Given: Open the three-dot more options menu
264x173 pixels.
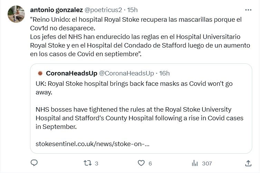Looking at the screenshot, I should click(x=248, y=10).
